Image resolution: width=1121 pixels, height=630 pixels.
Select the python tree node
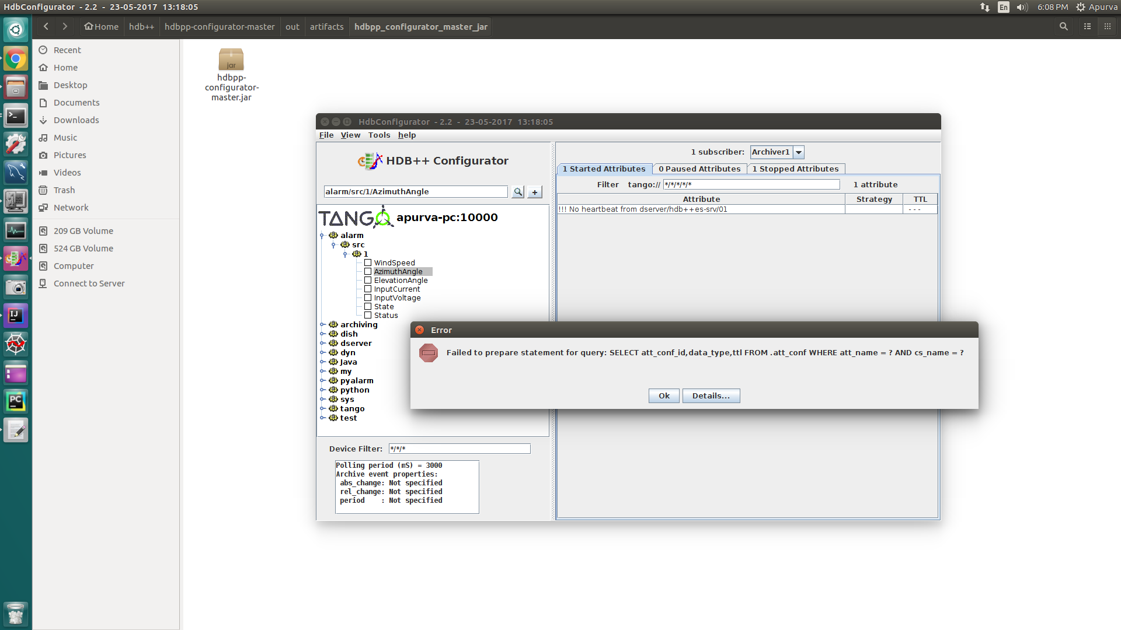coord(354,390)
